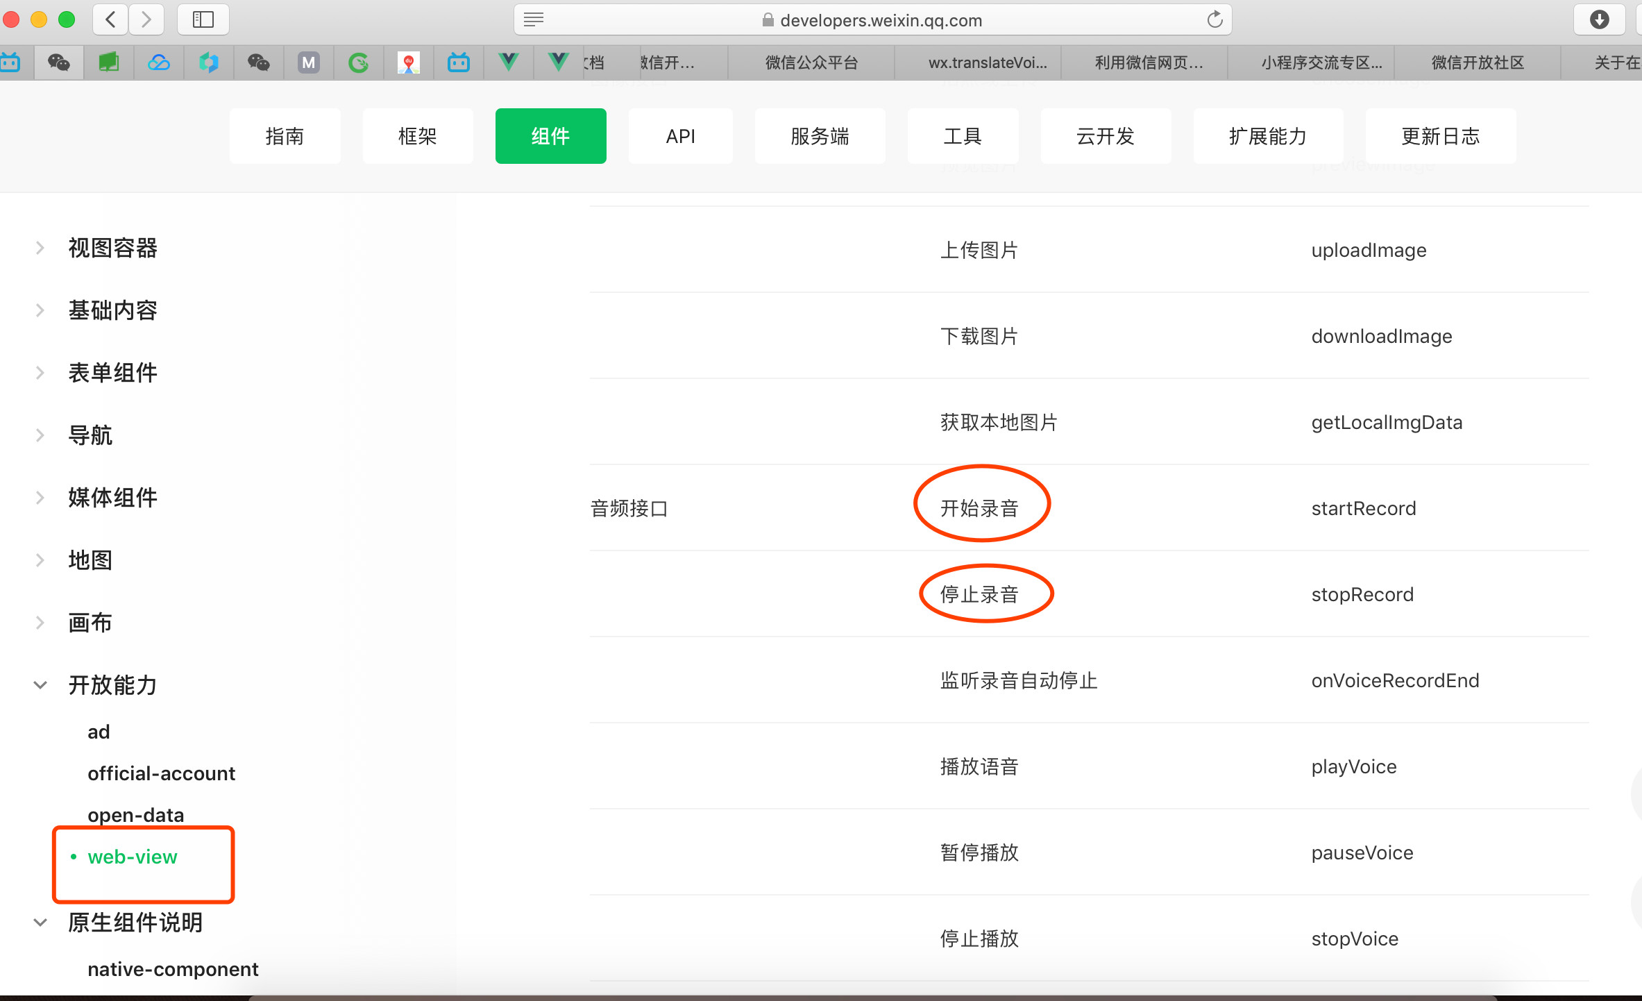
Task: Toggle the Safari sidebar button
Action: click(203, 19)
